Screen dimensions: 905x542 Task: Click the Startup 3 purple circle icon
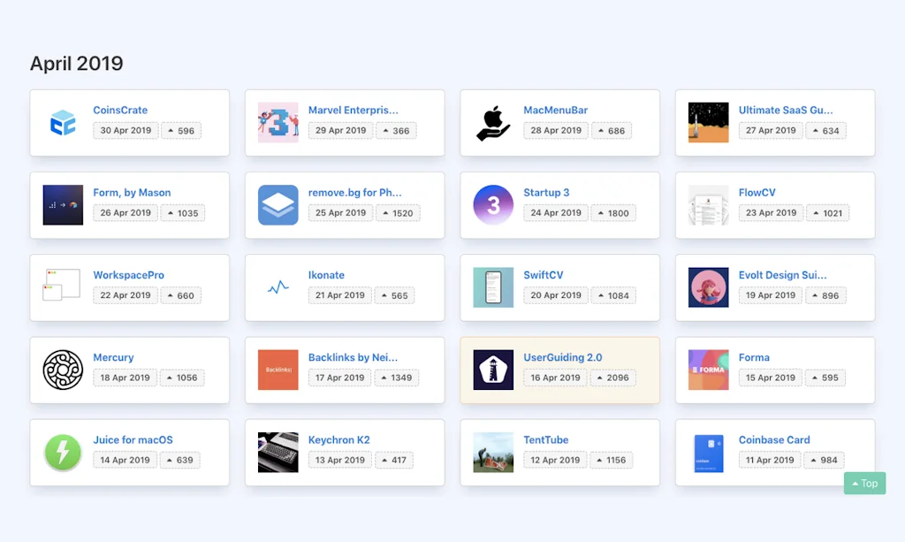tap(493, 205)
